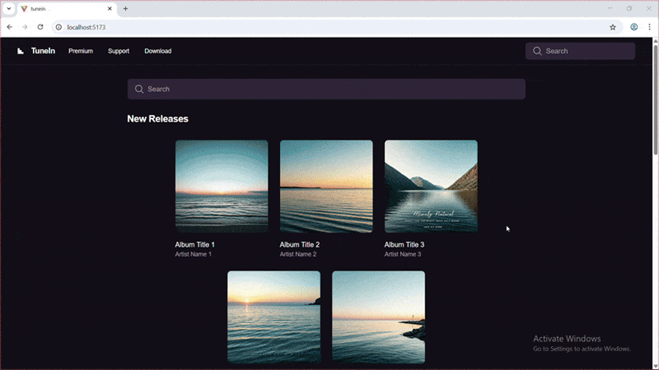Open new browser tab with plus
Image resolution: width=659 pixels, height=370 pixels.
coord(125,9)
